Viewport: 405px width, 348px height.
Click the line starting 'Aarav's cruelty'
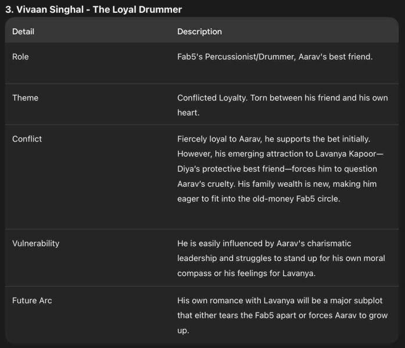click(x=277, y=183)
